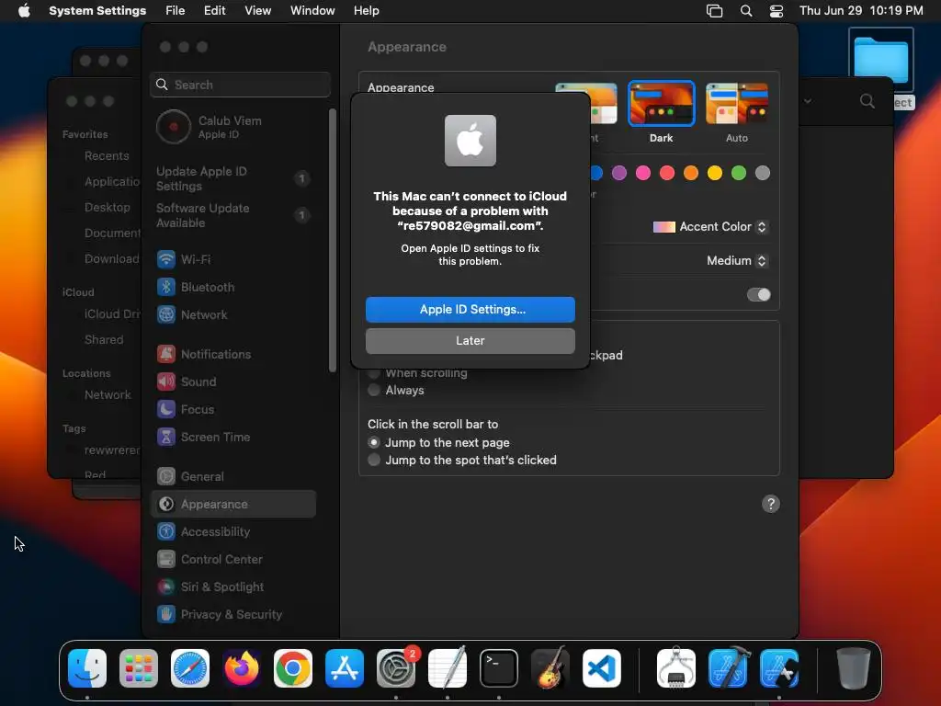Open Screen Time hourglass icon
Viewport: 941px width, 706px height.
[166, 437]
